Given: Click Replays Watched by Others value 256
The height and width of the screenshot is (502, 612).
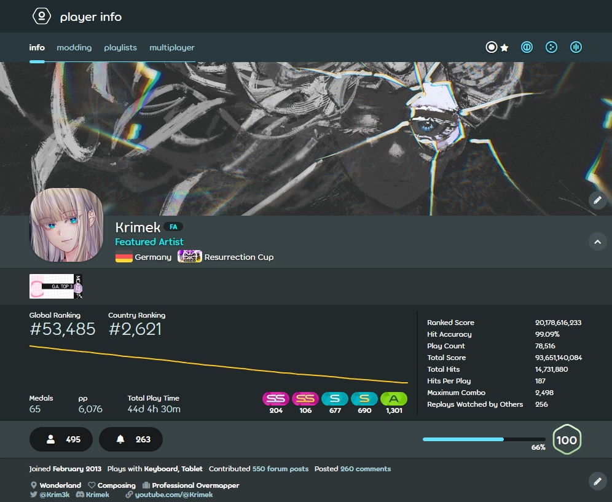Looking at the screenshot, I should coord(541,404).
